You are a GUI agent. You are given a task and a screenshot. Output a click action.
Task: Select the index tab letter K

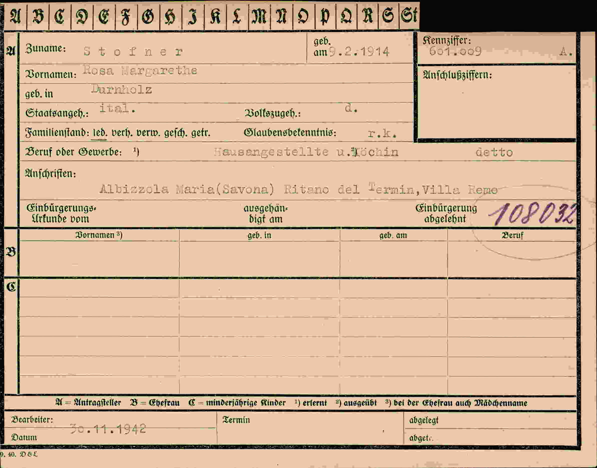215,16
